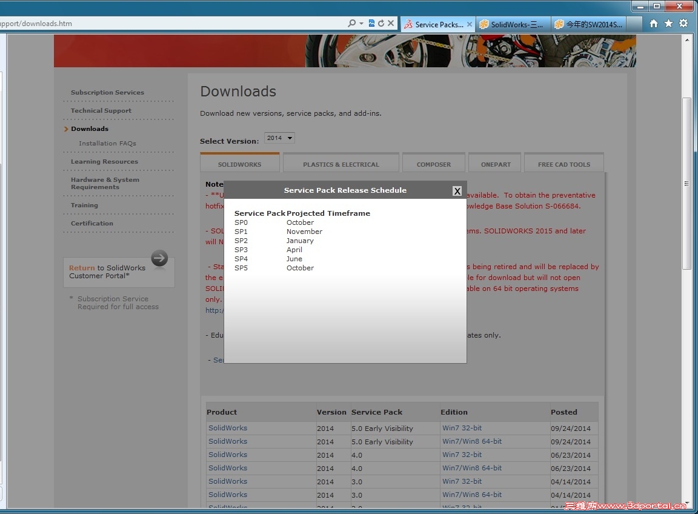This screenshot has width=698, height=514.
Task: Open SolidWorks 5.0 Early Visibility Win7 32-bit product link
Action: point(227,428)
